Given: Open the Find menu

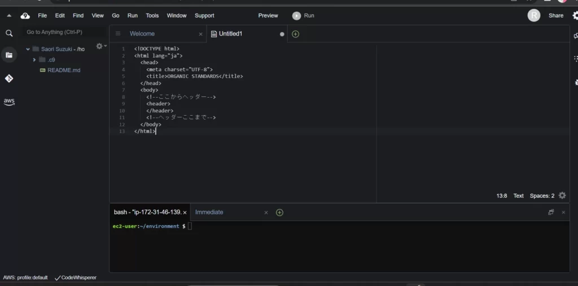Looking at the screenshot, I should point(78,15).
